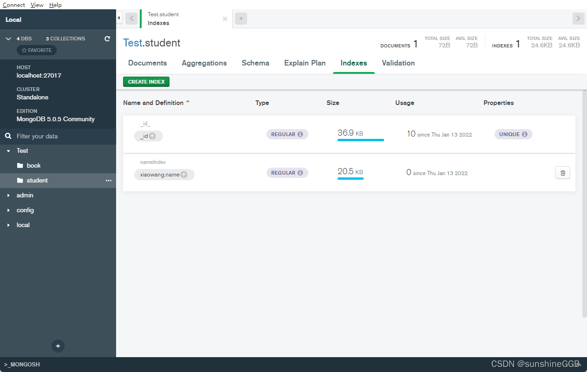
Task: Click the info icon on nameIndex REGULAR badge
Action: click(300, 173)
